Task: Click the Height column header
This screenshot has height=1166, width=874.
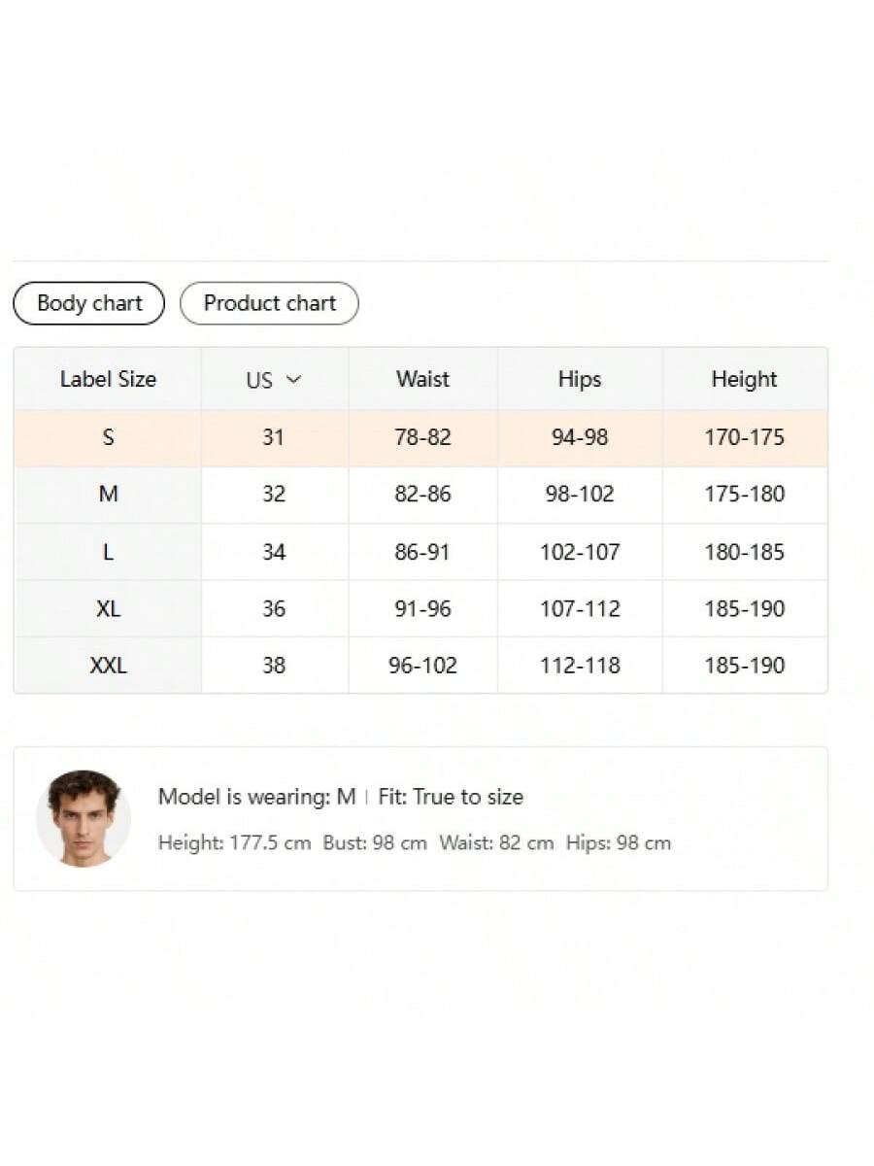Action: [744, 379]
